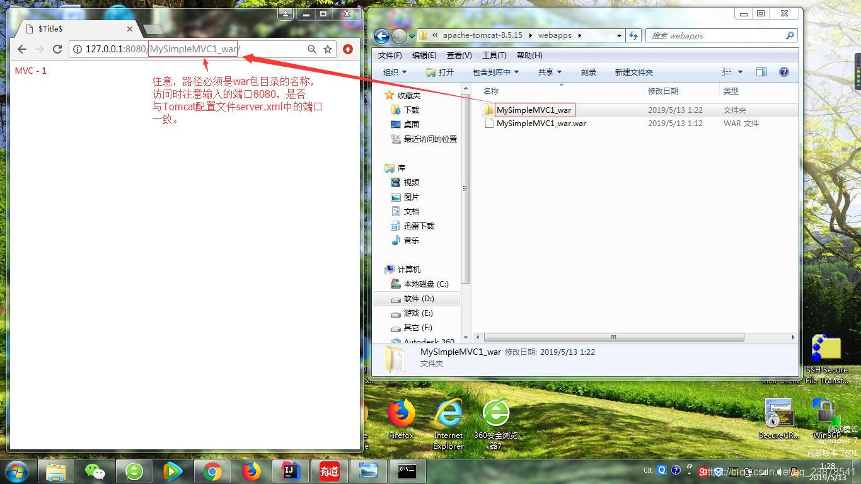The image size is (861, 484).
Task: Click the Chrome address bar URL
Action: point(163,49)
